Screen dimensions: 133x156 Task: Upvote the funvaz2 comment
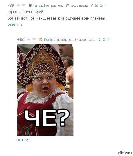[x=18, y=5]
